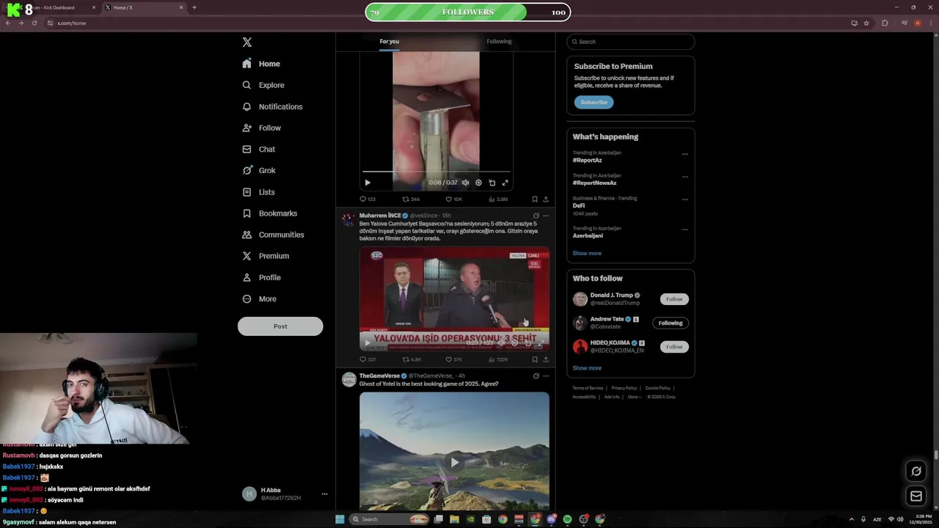Image resolution: width=939 pixels, height=528 pixels.
Task: Switch to the For you tab
Action: (390, 41)
